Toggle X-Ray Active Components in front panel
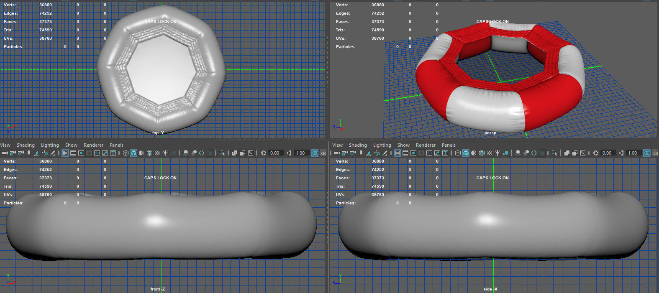 pyautogui.click(x=242, y=153)
